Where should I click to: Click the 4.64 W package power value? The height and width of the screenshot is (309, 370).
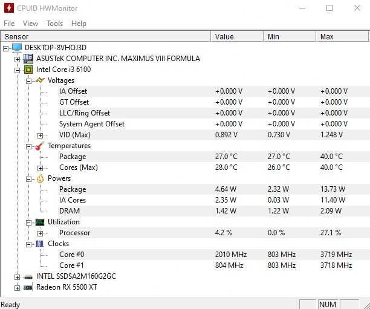[x=226, y=189]
